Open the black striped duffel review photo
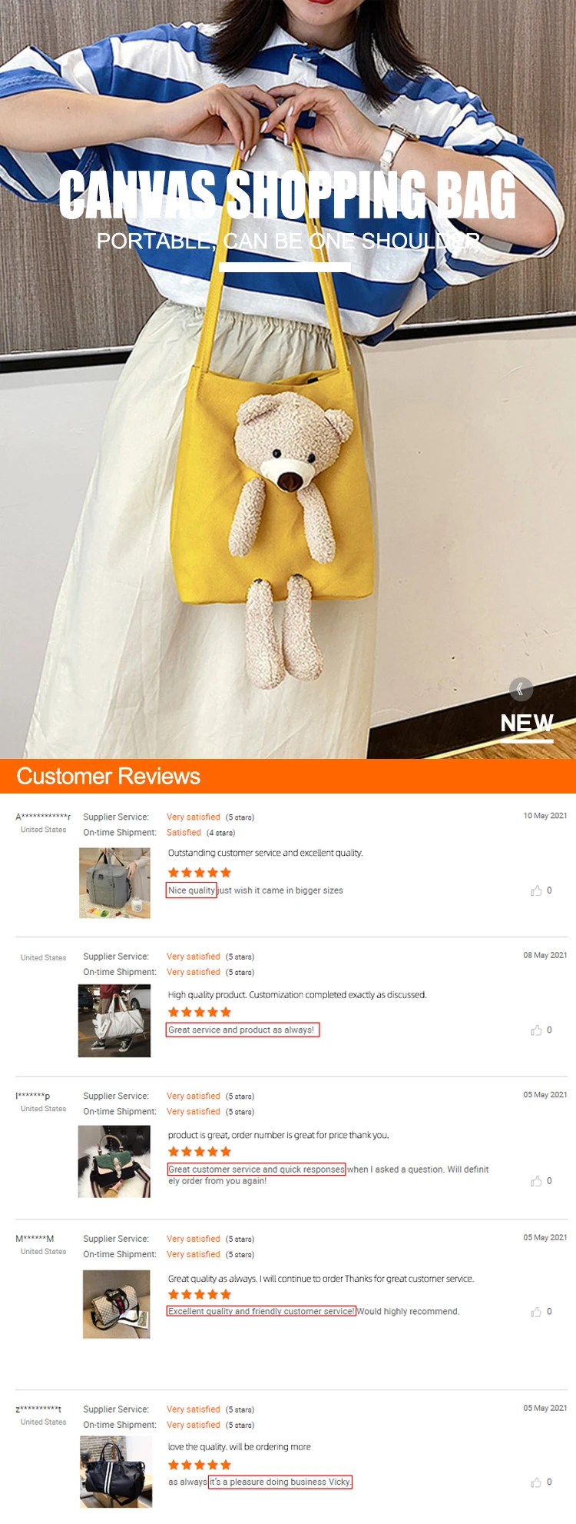This screenshot has width=576, height=1524. [116, 1472]
